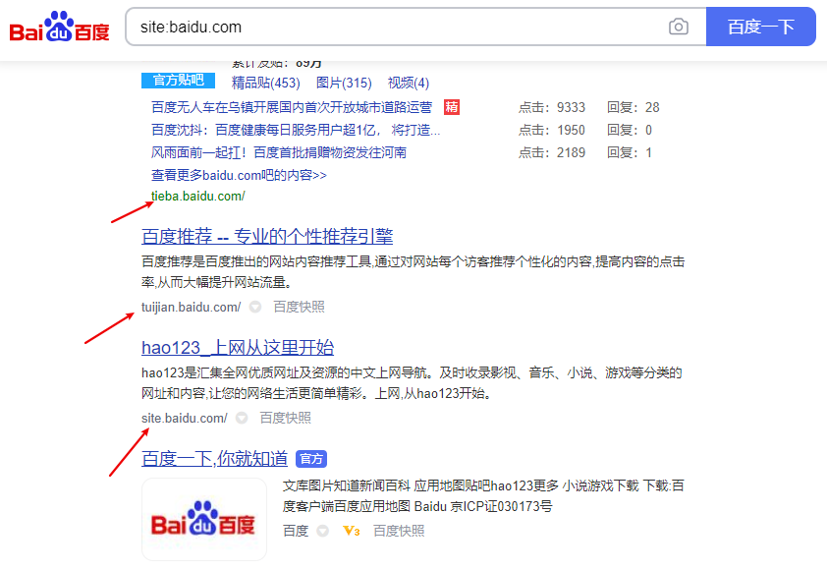Click the red 精 badge beside the first post
This screenshot has width=827, height=570.
pyautogui.click(x=452, y=107)
